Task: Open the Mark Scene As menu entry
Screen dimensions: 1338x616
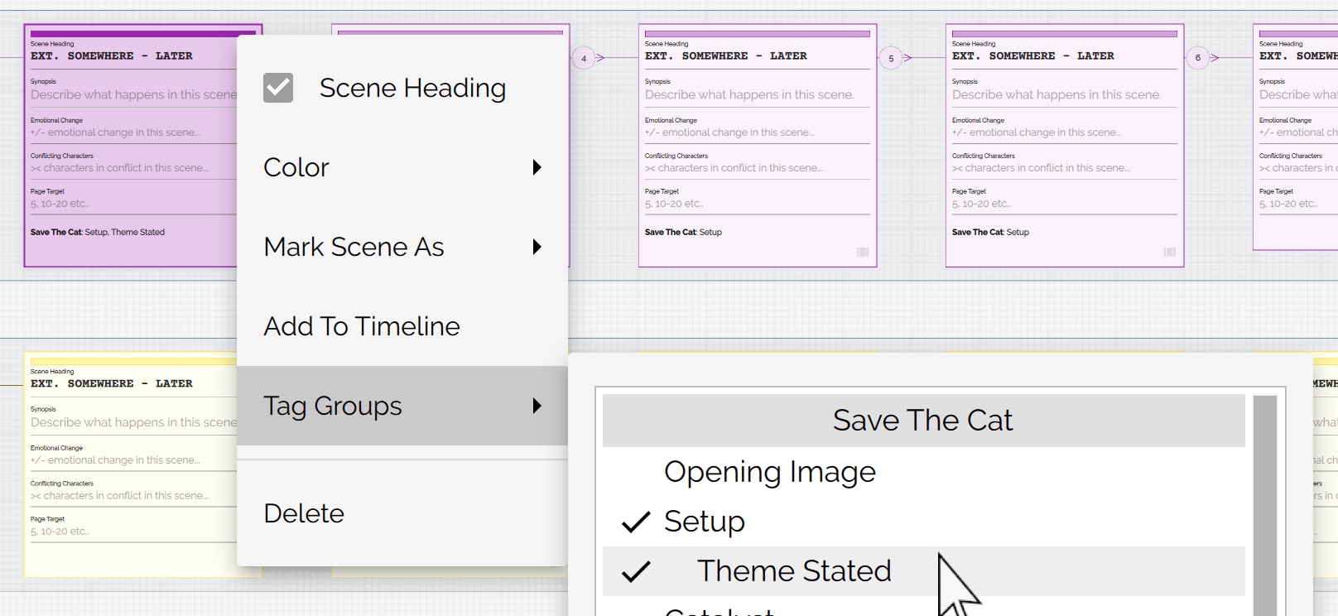Action: [x=402, y=247]
